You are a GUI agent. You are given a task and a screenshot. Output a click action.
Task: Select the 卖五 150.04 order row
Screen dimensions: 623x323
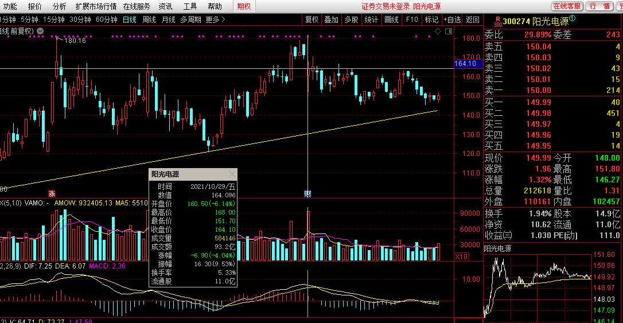click(552, 46)
